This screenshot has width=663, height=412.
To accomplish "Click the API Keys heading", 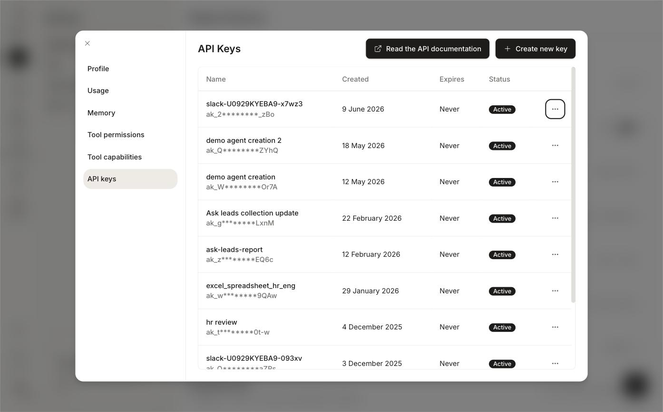I will tap(219, 49).
